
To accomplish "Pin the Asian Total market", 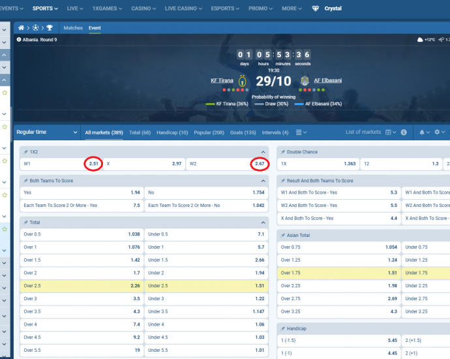I will click(x=282, y=235).
